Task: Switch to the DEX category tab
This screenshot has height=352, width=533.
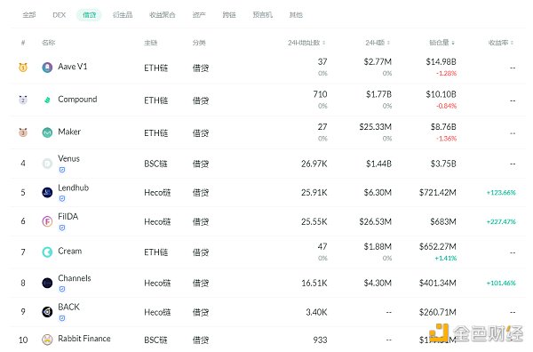Action: pos(60,15)
